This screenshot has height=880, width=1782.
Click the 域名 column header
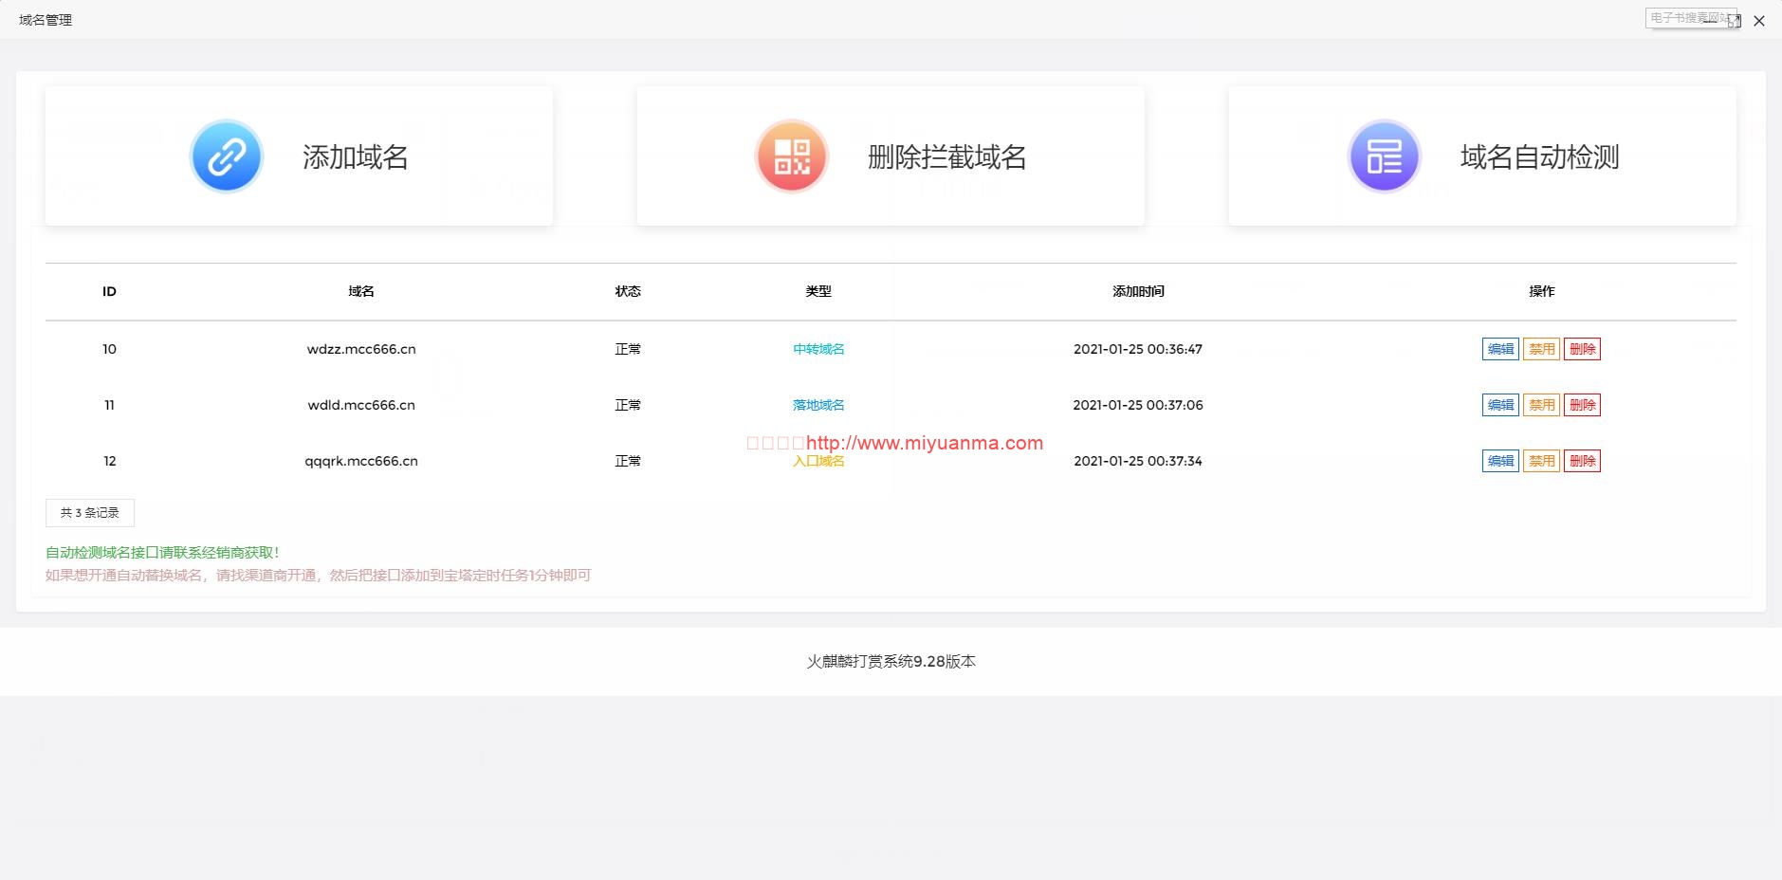click(x=361, y=291)
